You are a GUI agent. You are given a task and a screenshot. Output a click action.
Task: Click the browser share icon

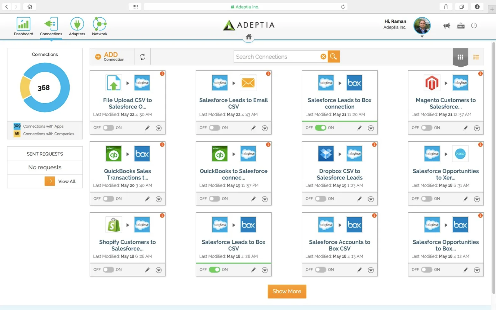coord(446,7)
